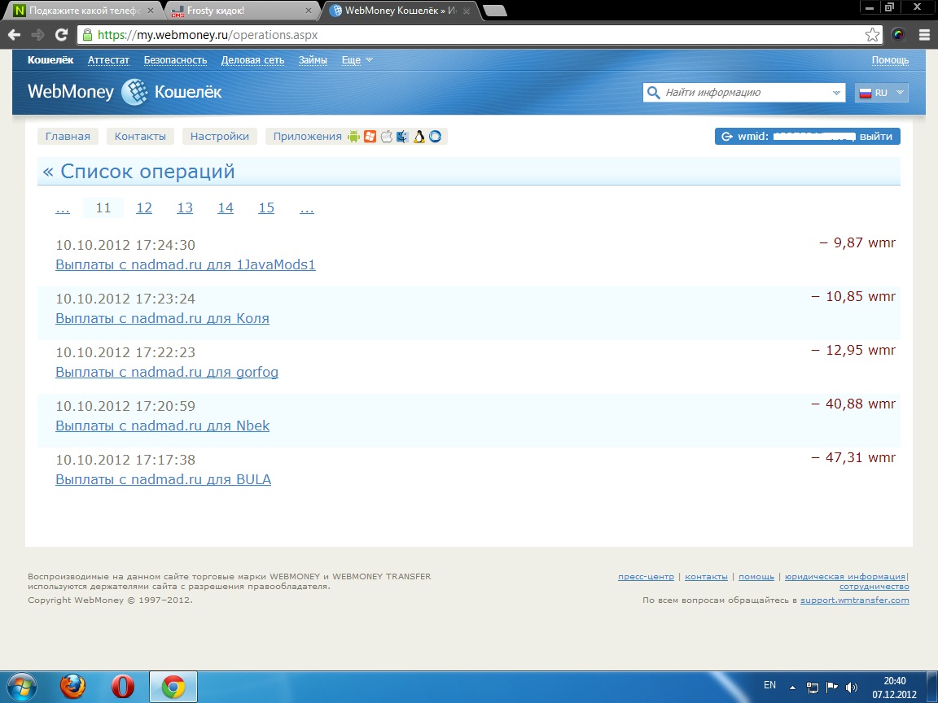Open the Кошелёк menu item
The width and height of the screenshot is (938, 703).
click(x=50, y=59)
